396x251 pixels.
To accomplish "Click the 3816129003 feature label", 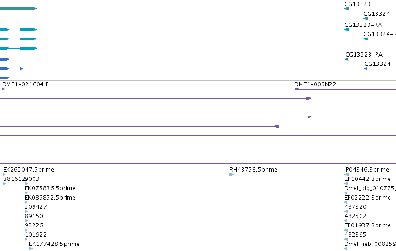I will pyautogui.click(x=21, y=179).
